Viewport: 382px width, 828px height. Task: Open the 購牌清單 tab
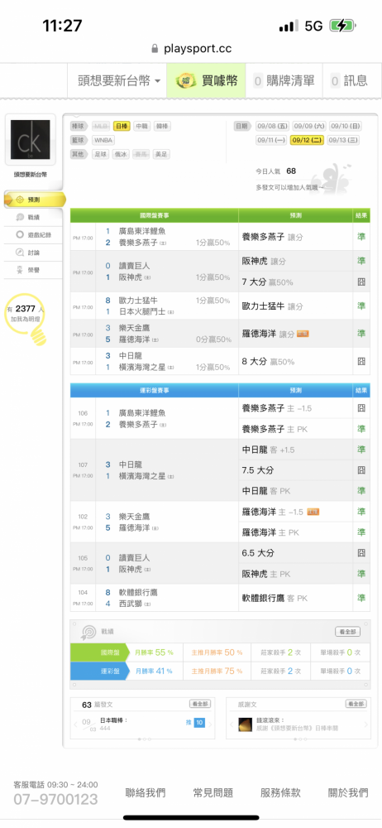coord(284,80)
